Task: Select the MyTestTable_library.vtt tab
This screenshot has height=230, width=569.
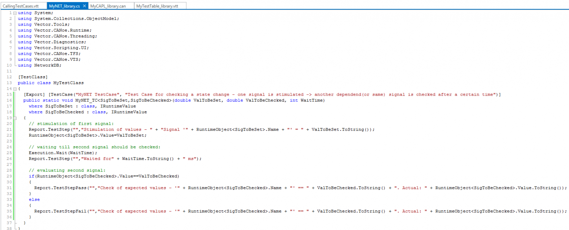Action: pos(157,6)
